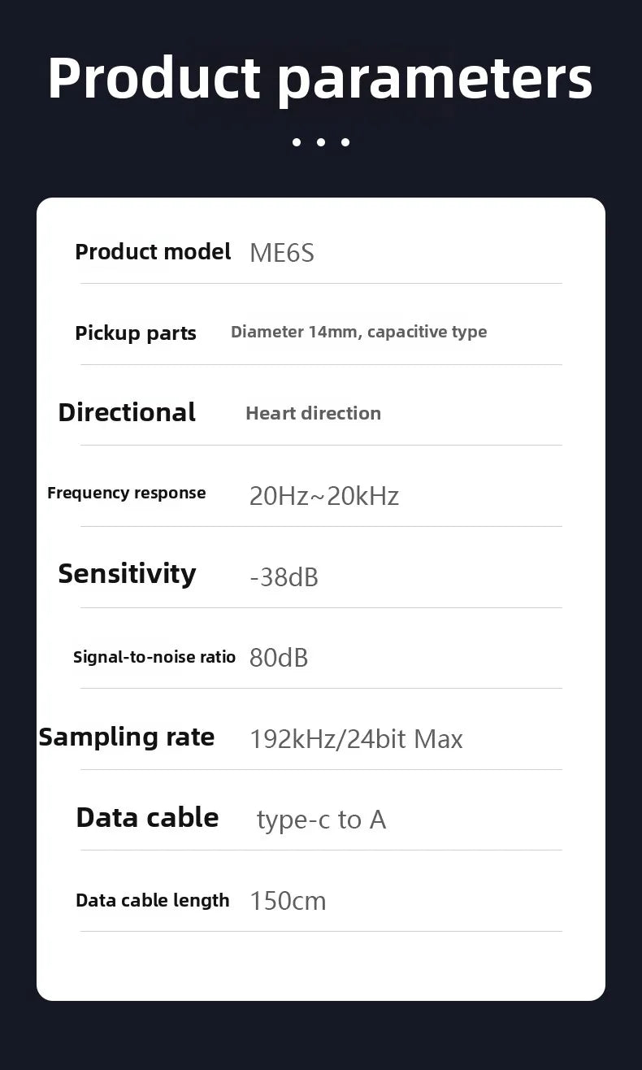Screen dimensions: 642x1070
Task: Click the type-c to A value
Action: click(x=321, y=820)
